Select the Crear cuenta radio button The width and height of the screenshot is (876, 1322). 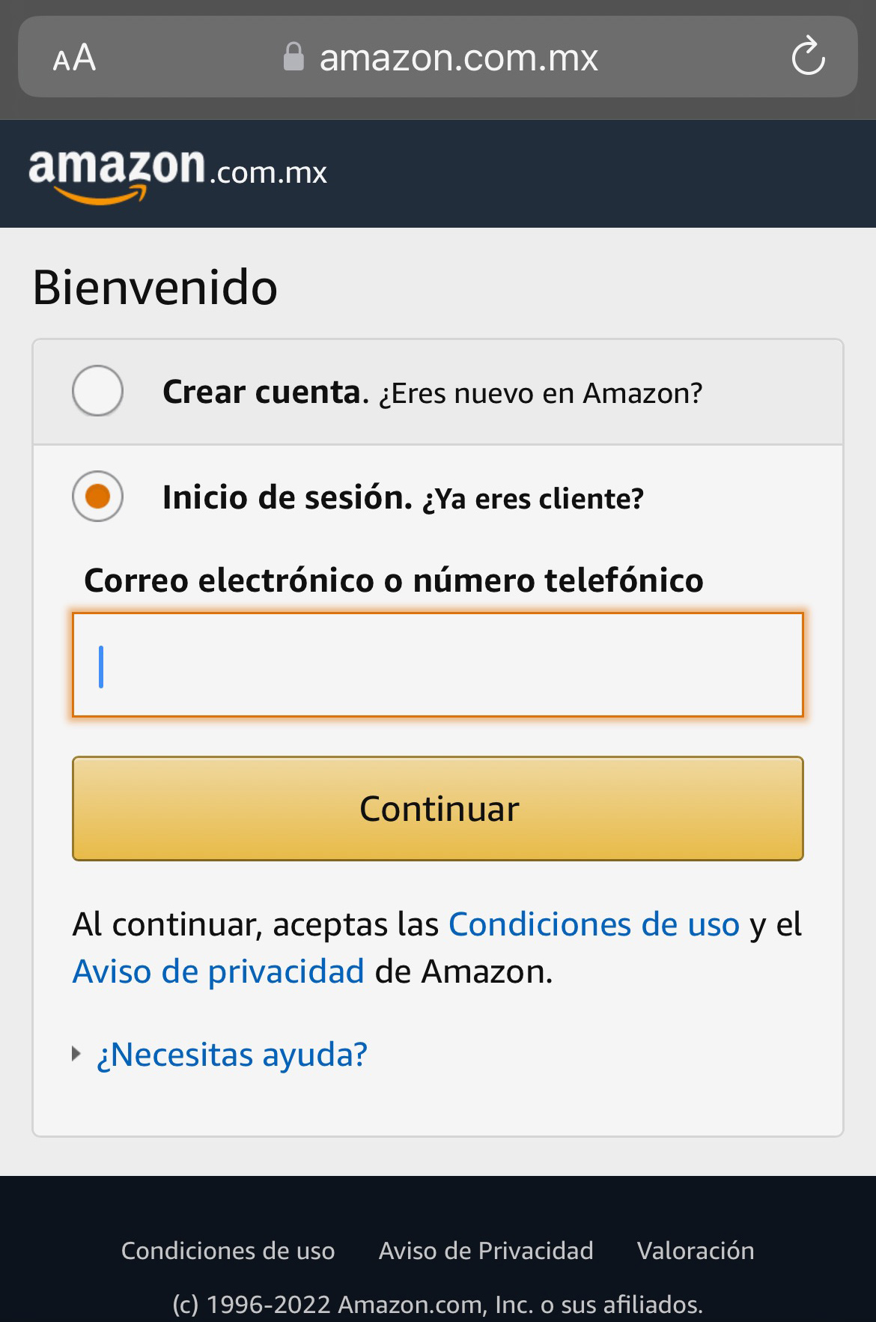pyautogui.click(x=98, y=391)
